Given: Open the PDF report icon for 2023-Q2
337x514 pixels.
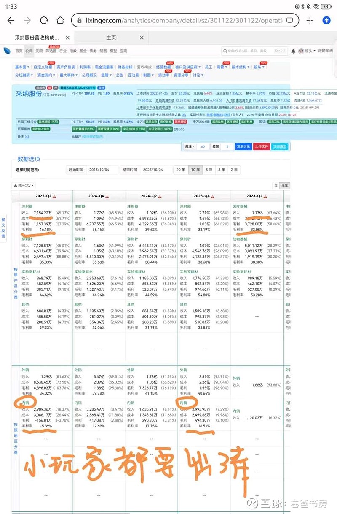Looking at the screenshot, I should [265, 197].
